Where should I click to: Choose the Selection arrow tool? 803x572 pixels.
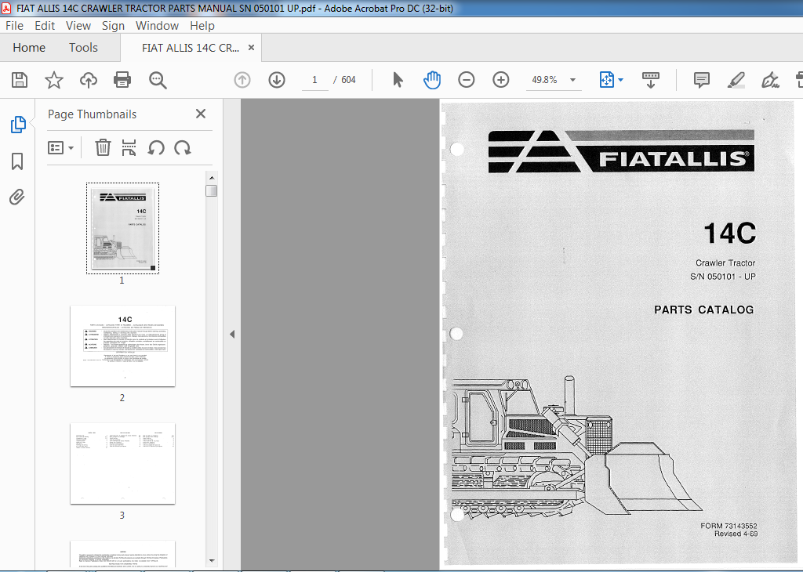click(398, 80)
